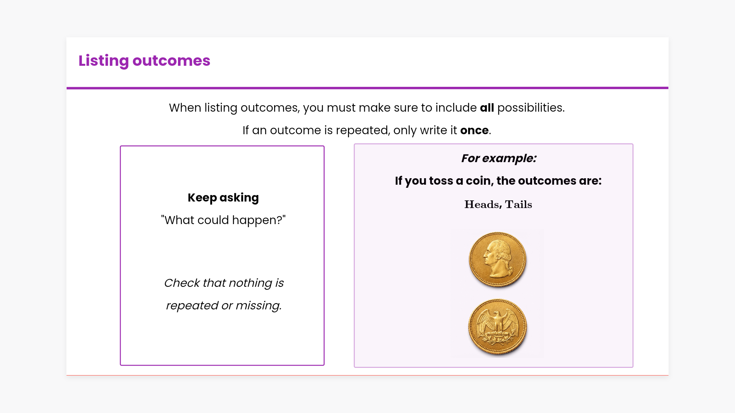Viewport: 735px width, 413px height.
Task: Click the tails coin showing the eagle
Action: [497, 327]
